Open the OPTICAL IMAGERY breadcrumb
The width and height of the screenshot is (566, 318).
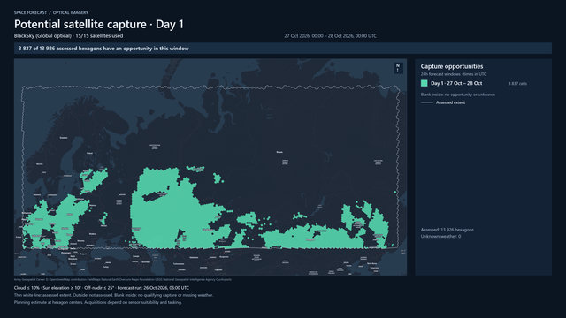[71, 12]
